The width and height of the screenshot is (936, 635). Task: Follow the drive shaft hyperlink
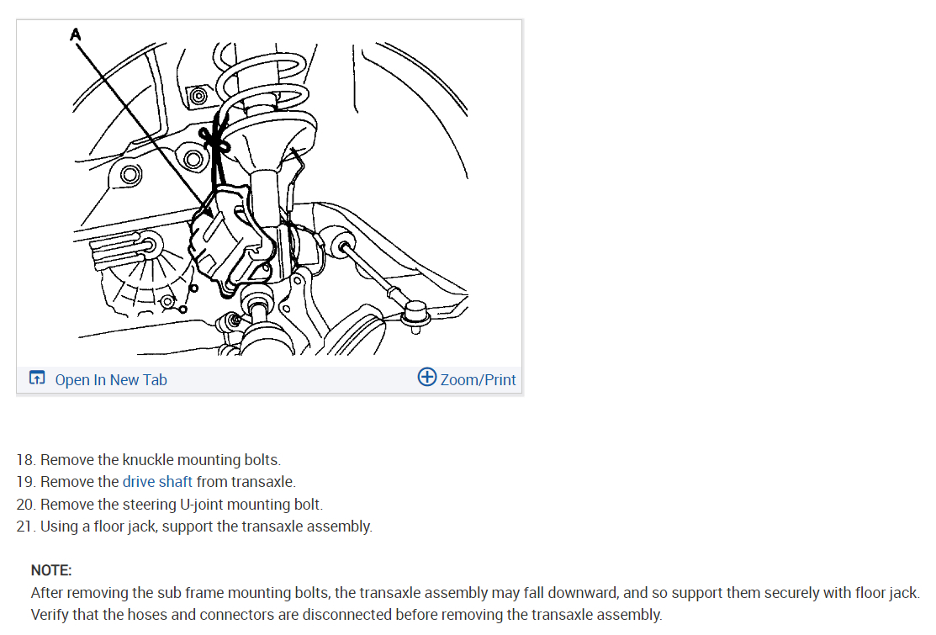click(x=157, y=482)
